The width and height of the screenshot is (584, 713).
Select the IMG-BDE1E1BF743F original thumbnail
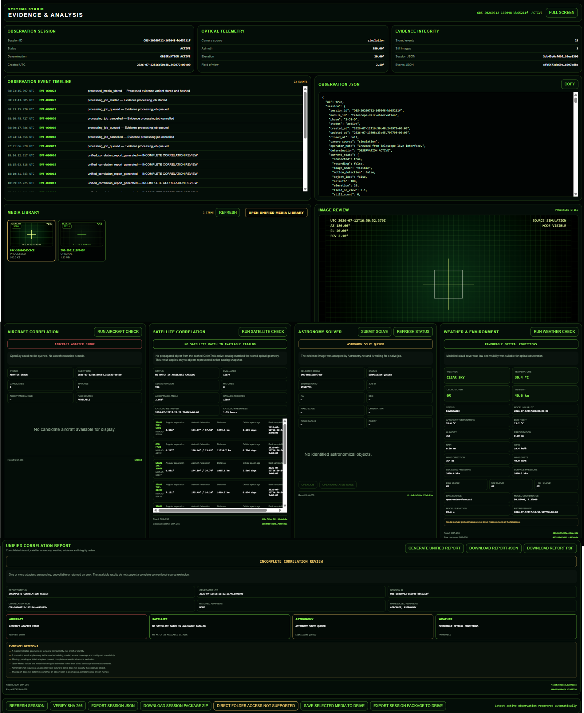tap(82, 240)
